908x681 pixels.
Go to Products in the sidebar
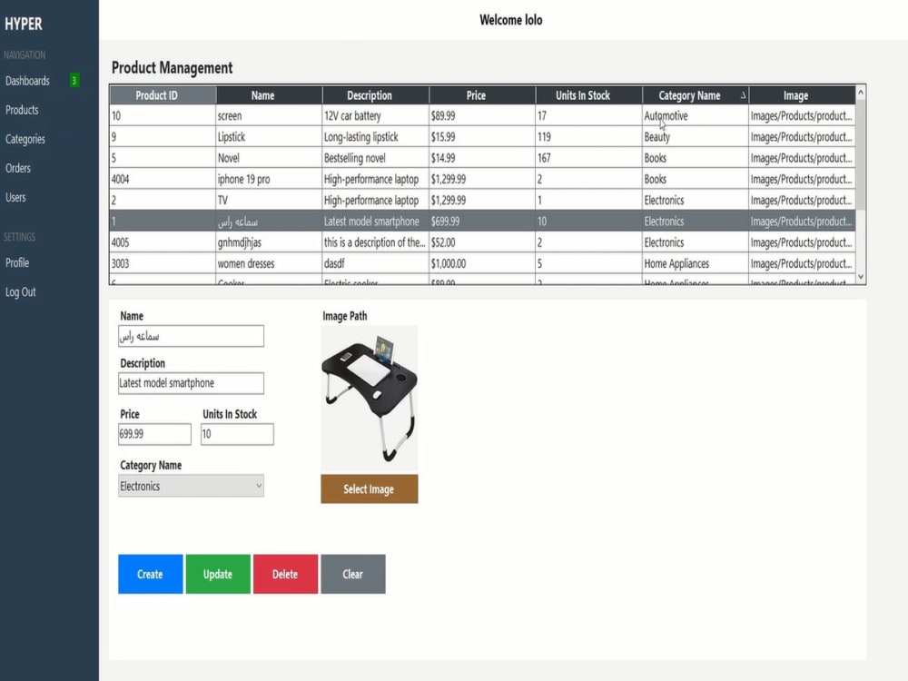(22, 110)
